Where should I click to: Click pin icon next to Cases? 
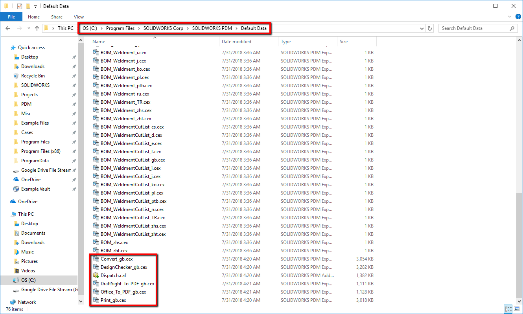[x=74, y=132]
